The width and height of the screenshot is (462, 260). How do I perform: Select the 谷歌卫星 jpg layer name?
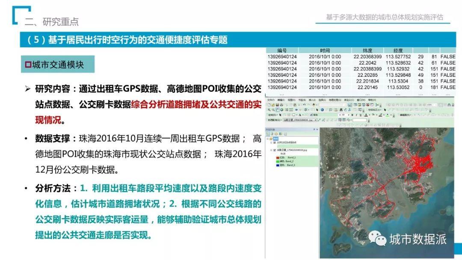[x=292, y=150]
